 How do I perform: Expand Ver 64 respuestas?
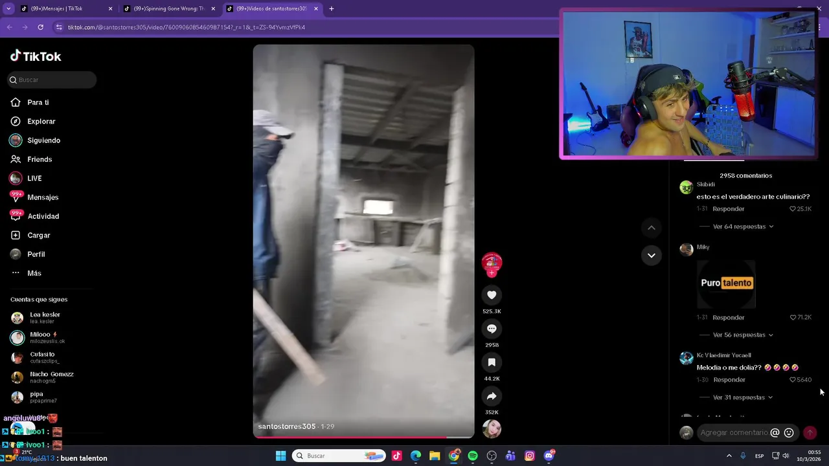[x=743, y=227]
